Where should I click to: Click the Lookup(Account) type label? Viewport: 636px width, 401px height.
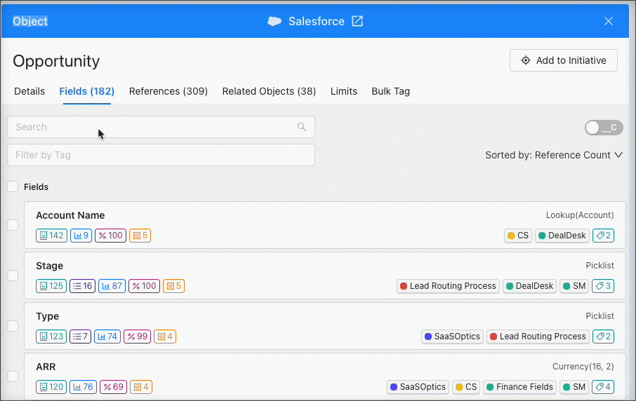[580, 215]
